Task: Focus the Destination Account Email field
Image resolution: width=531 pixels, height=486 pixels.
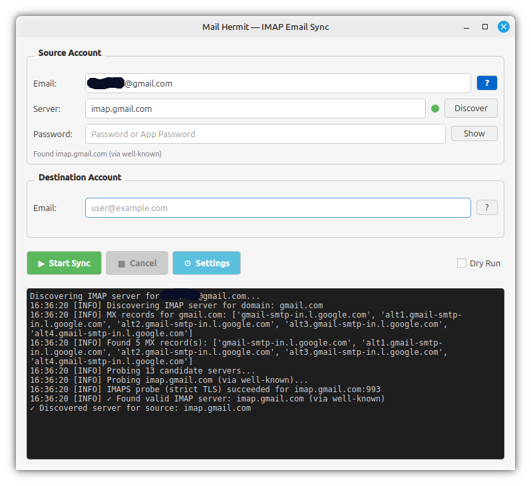Action: (278, 208)
